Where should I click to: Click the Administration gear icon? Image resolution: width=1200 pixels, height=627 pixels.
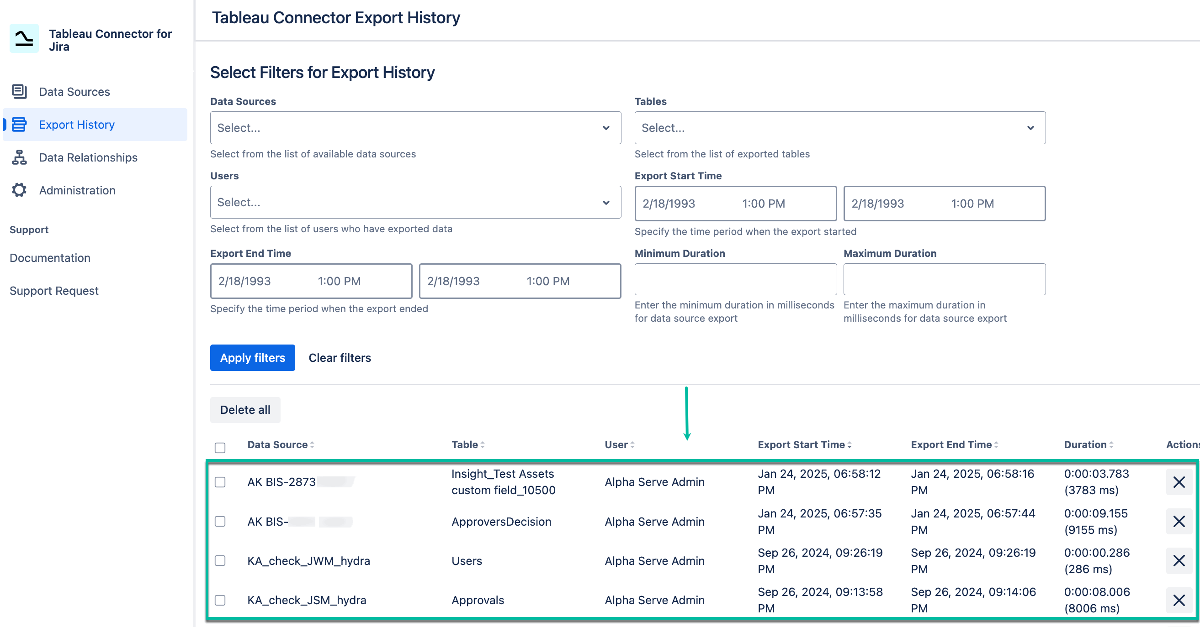click(x=19, y=190)
